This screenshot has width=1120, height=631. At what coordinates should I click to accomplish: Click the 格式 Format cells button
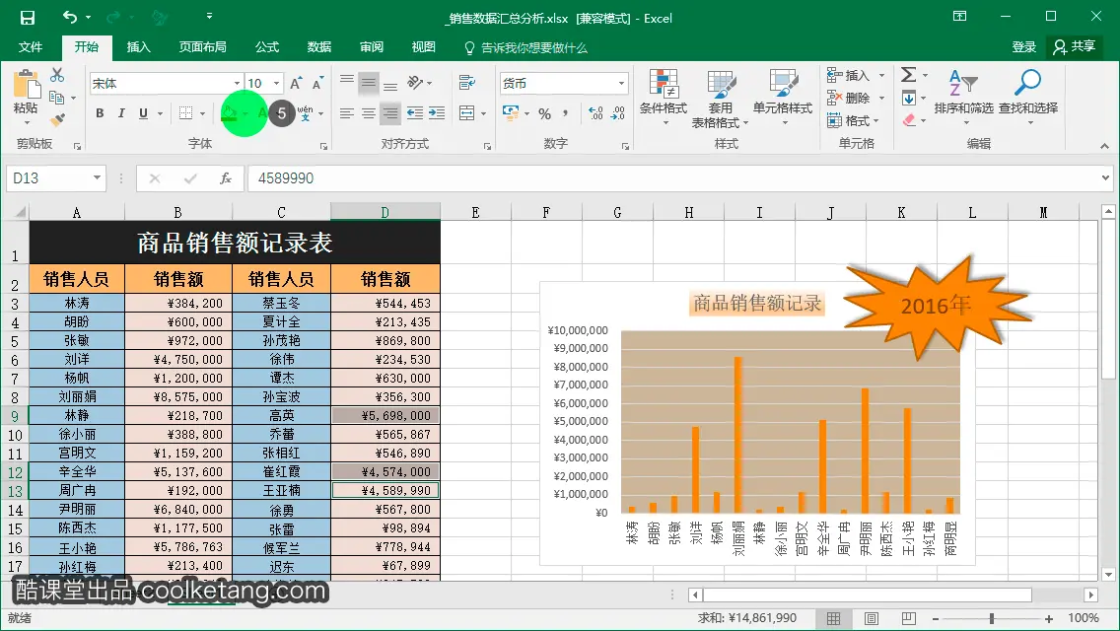(x=854, y=120)
